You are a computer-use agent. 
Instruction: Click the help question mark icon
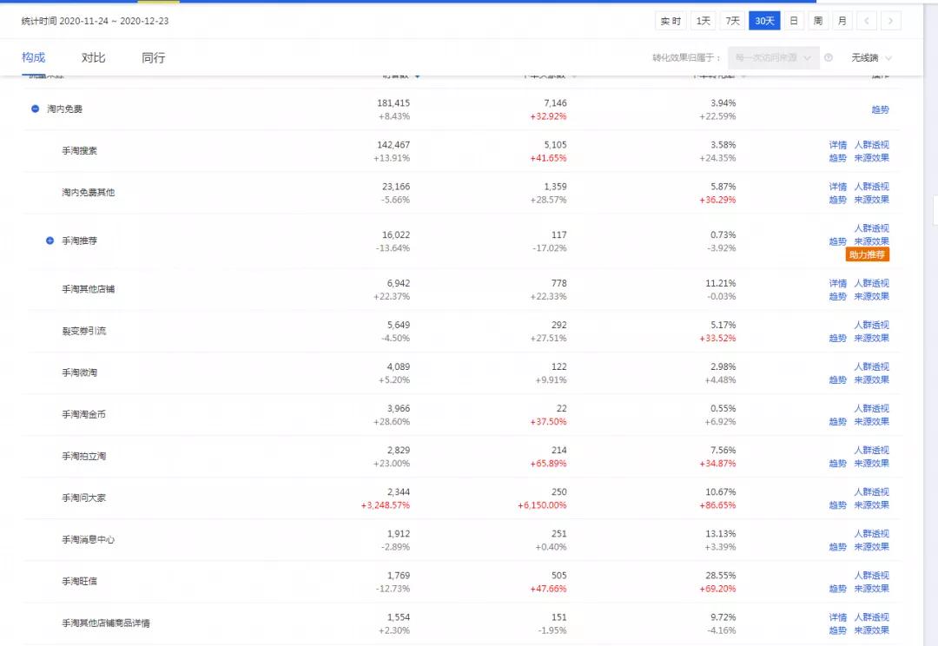coord(828,58)
